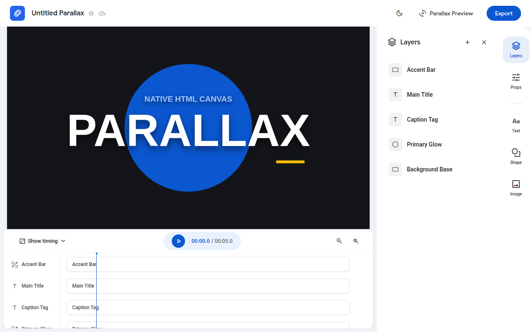
Task: Select the yellow accent bar on canvas
Action: 290,162
